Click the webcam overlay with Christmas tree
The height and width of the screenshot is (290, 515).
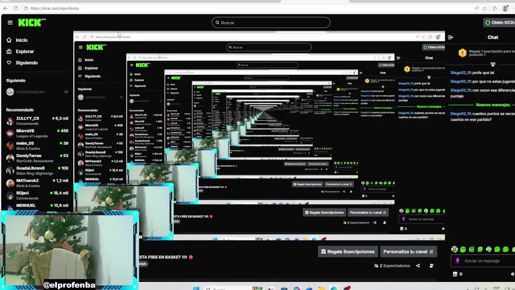[x=70, y=250]
